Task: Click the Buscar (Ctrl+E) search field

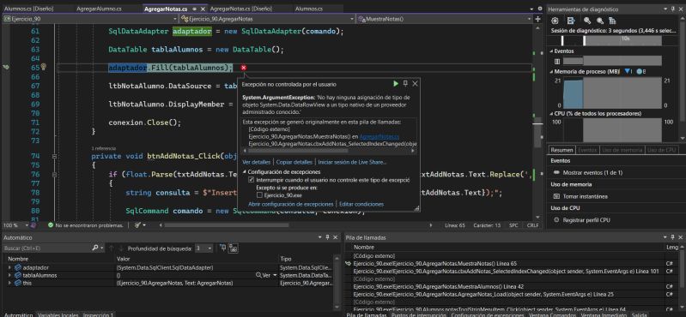Action: (47, 248)
